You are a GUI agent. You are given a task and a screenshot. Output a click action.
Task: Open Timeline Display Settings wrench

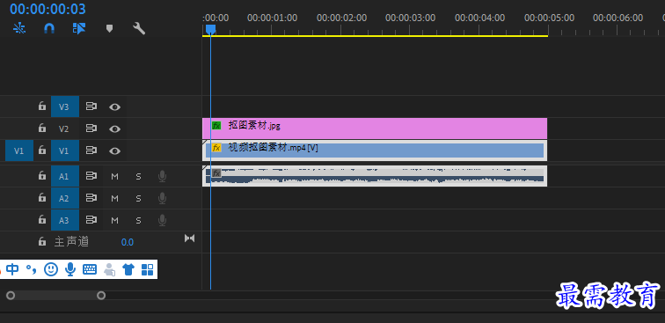(x=139, y=28)
